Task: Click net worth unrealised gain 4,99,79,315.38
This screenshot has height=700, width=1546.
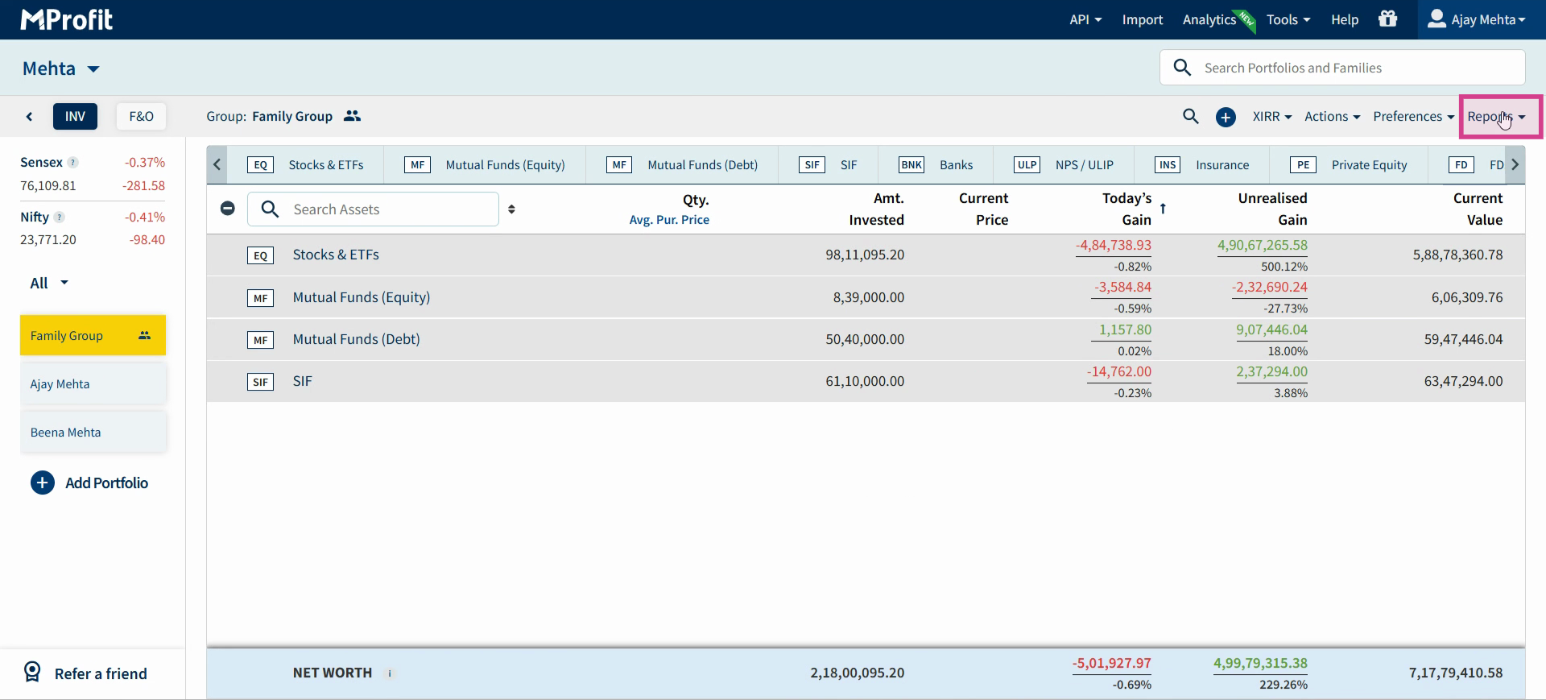Action: pyautogui.click(x=1260, y=663)
